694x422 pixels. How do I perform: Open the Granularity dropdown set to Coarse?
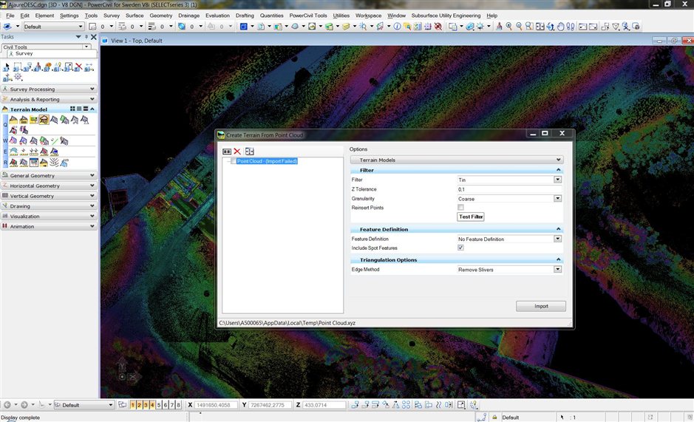click(557, 199)
